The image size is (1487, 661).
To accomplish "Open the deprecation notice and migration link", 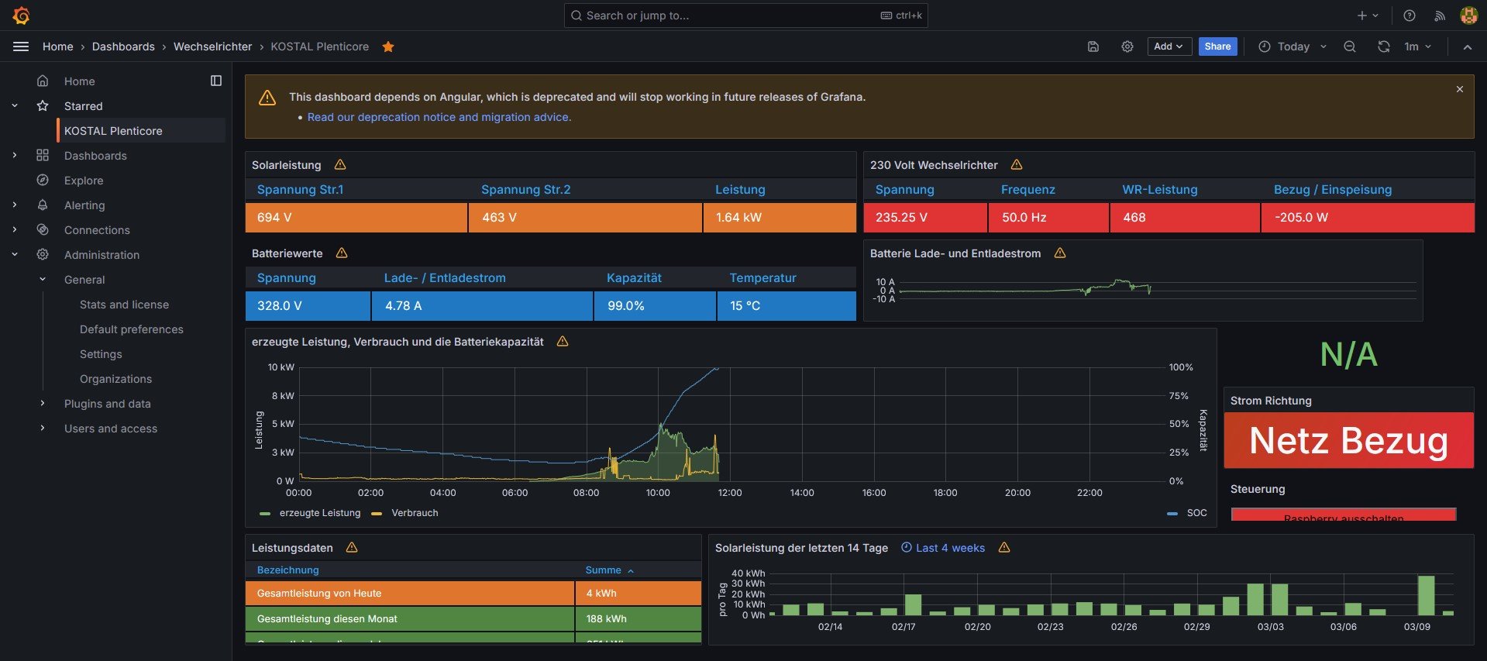I will (439, 117).
